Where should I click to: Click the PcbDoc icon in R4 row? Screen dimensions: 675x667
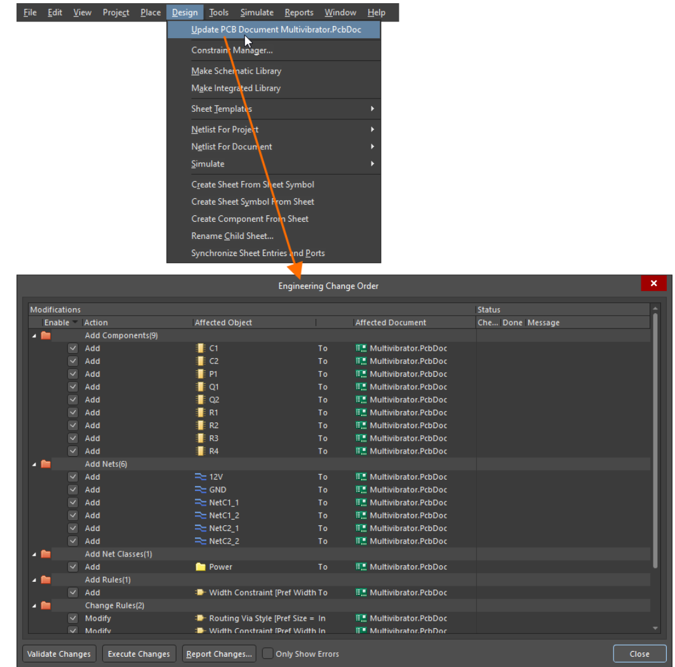pos(361,451)
